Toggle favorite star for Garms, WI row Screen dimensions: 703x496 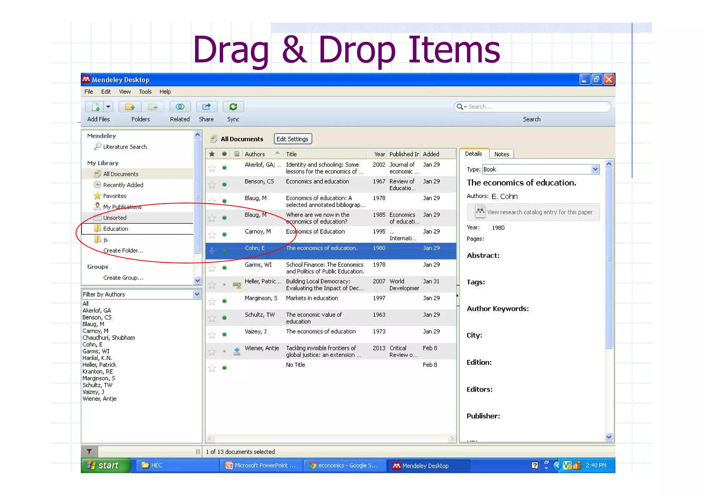212,268
